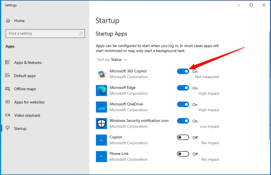Go to Home in settings sidebar
Viewport: 271px width, 175px height.
click(19, 21)
